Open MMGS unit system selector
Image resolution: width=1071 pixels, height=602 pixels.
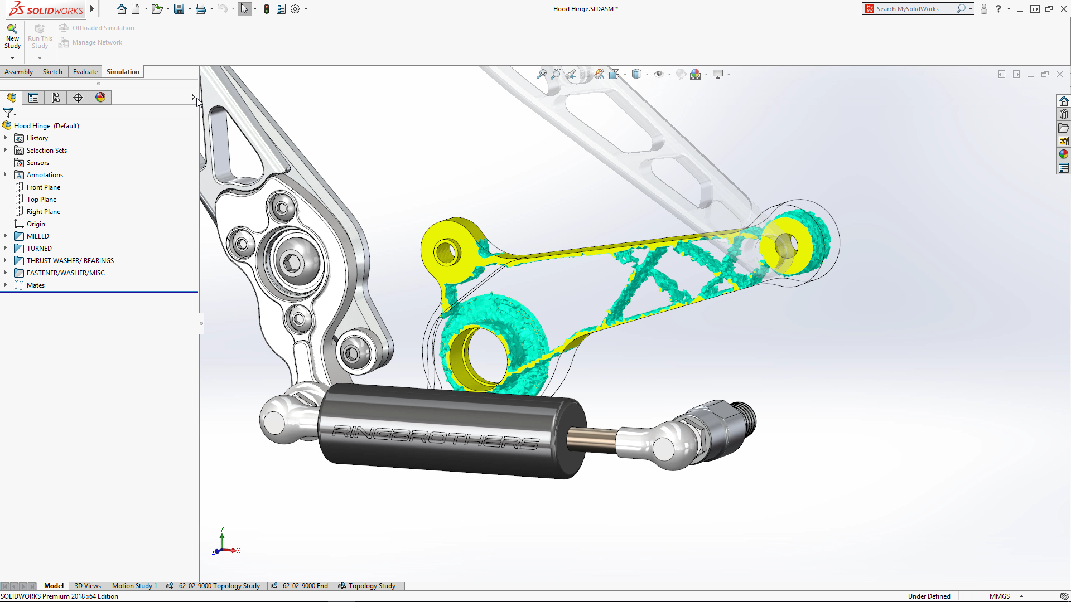1000,596
